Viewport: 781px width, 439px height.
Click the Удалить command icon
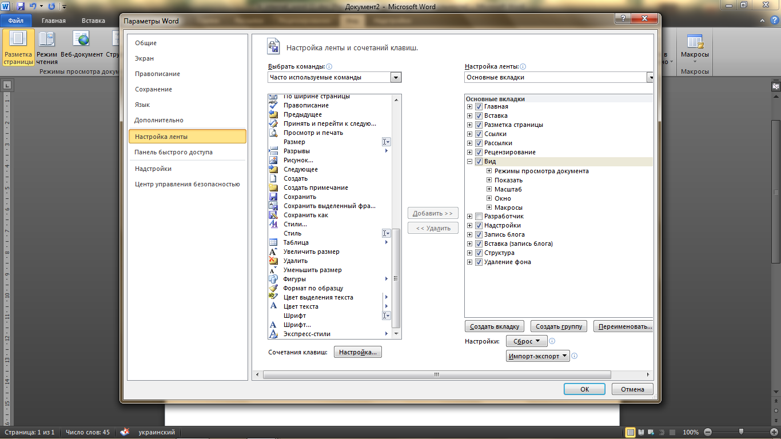coord(273,261)
